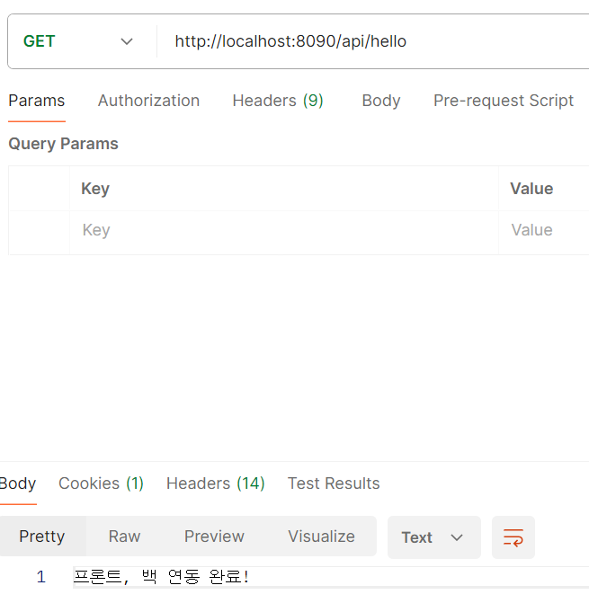Open the response Headers (14) tab

coord(216,483)
